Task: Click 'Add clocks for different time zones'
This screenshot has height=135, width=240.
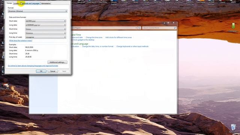Action: click(x=118, y=37)
